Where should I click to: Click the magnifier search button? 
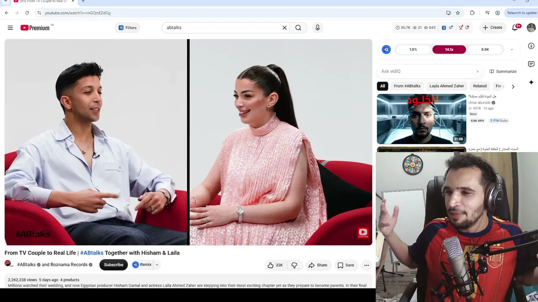tap(298, 28)
